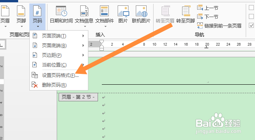Click the 页面底端 menu icon
255x140 pixels.
click(x=35, y=45)
